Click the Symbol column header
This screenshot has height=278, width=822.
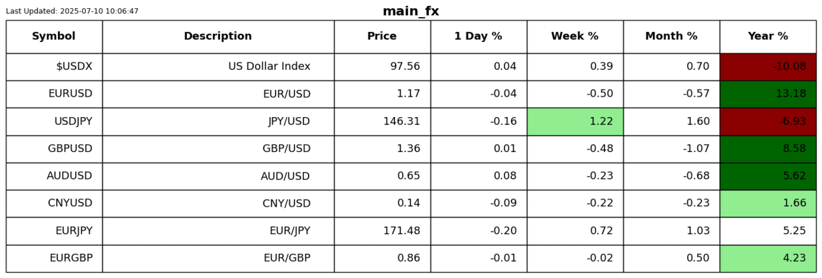point(54,36)
